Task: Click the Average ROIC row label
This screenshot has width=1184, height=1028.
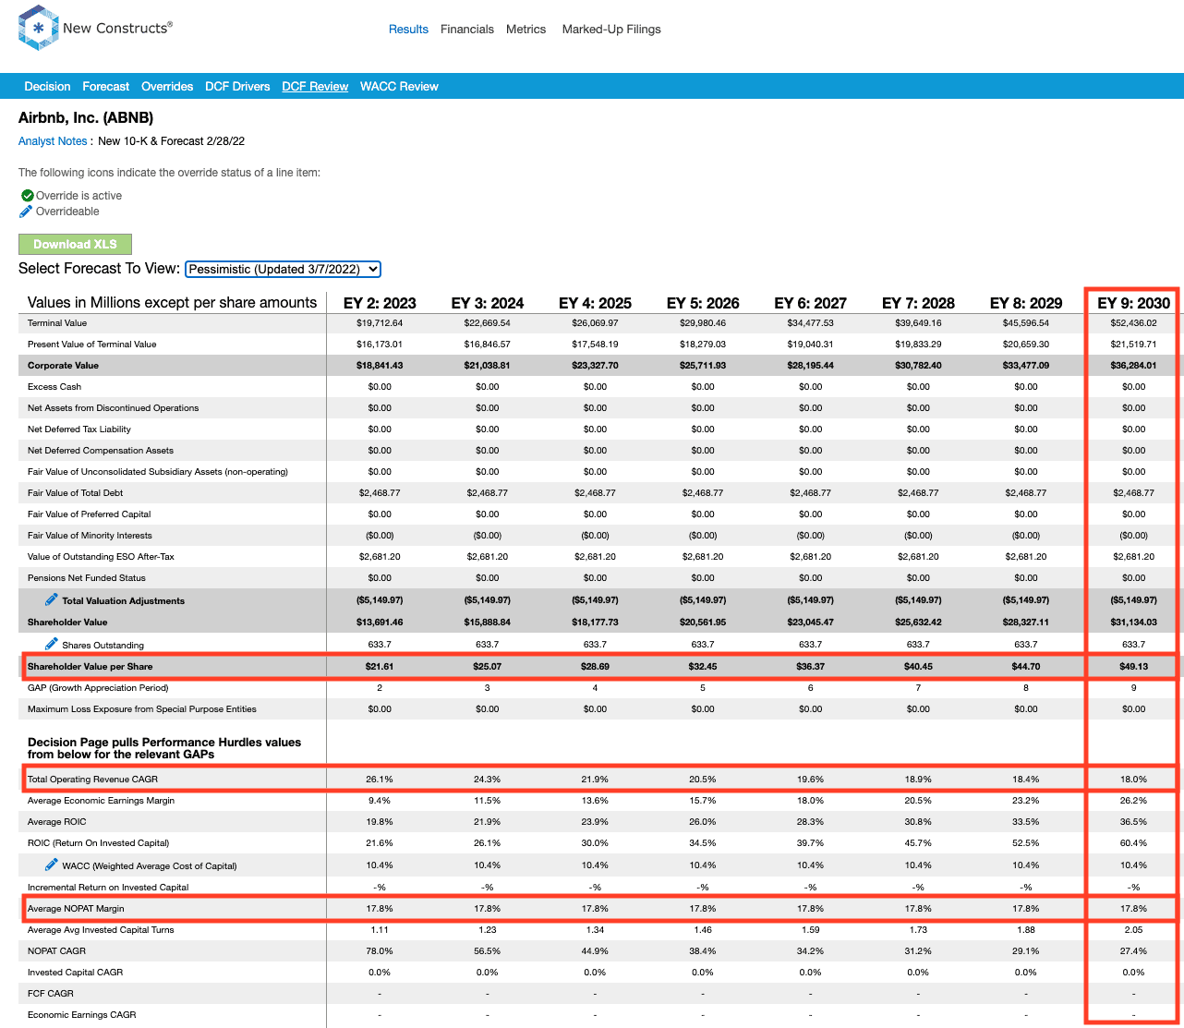Action: [x=56, y=822]
